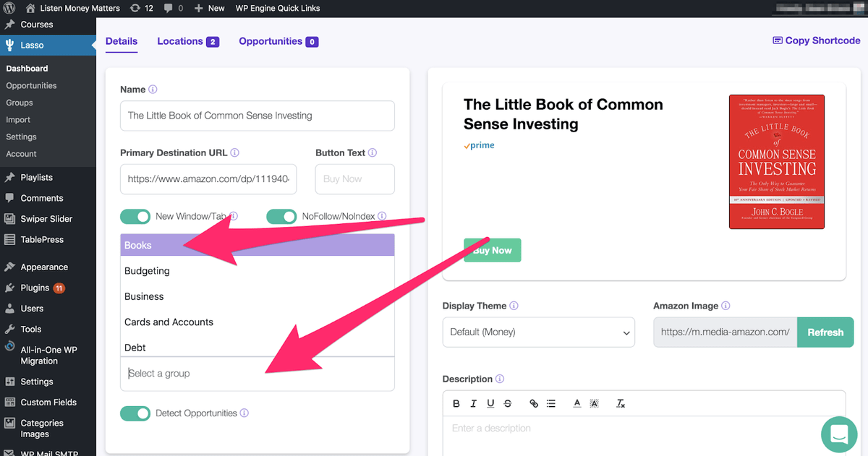Select Budgeting from the group list
This screenshot has height=456, width=868.
pos(258,271)
